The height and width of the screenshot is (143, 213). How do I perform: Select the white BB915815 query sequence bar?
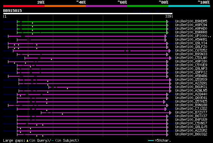click(88, 14)
